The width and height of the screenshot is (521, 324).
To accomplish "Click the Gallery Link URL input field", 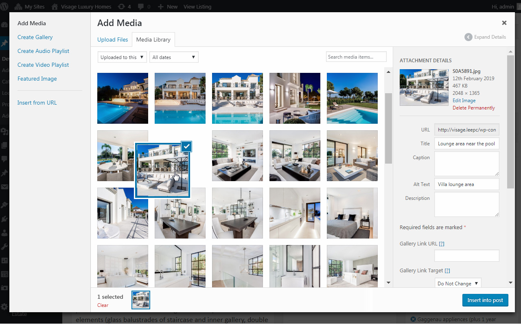I will pyautogui.click(x=467, y=256).
